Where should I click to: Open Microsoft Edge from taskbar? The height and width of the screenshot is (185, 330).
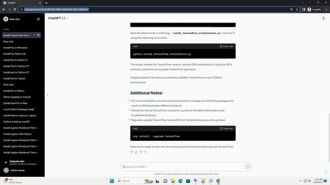coord(180,181)
